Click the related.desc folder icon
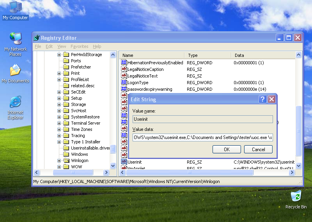This screenshot has height=222, width=312. click(x=66, y=86)
